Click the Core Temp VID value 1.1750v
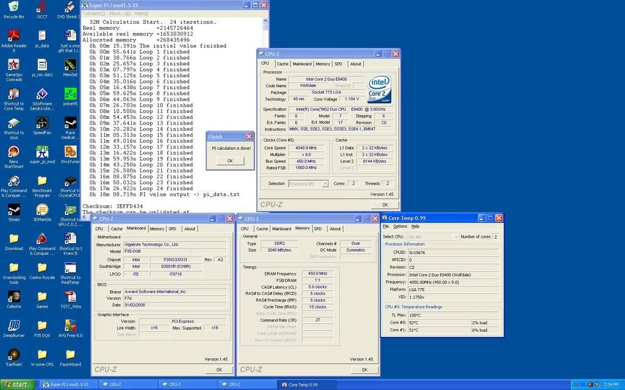 pos(453,297)
